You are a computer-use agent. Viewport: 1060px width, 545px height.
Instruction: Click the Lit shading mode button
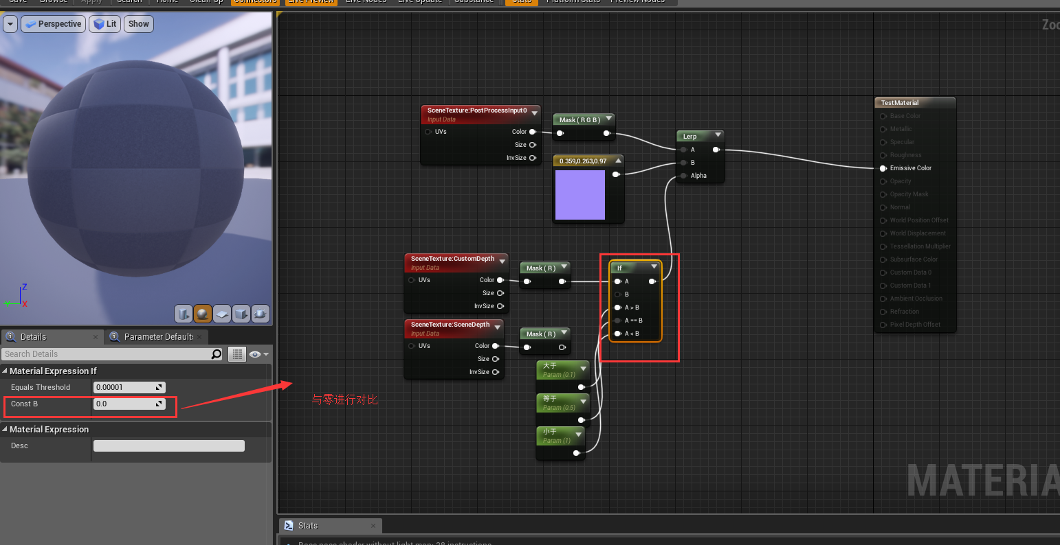(104, 23)
